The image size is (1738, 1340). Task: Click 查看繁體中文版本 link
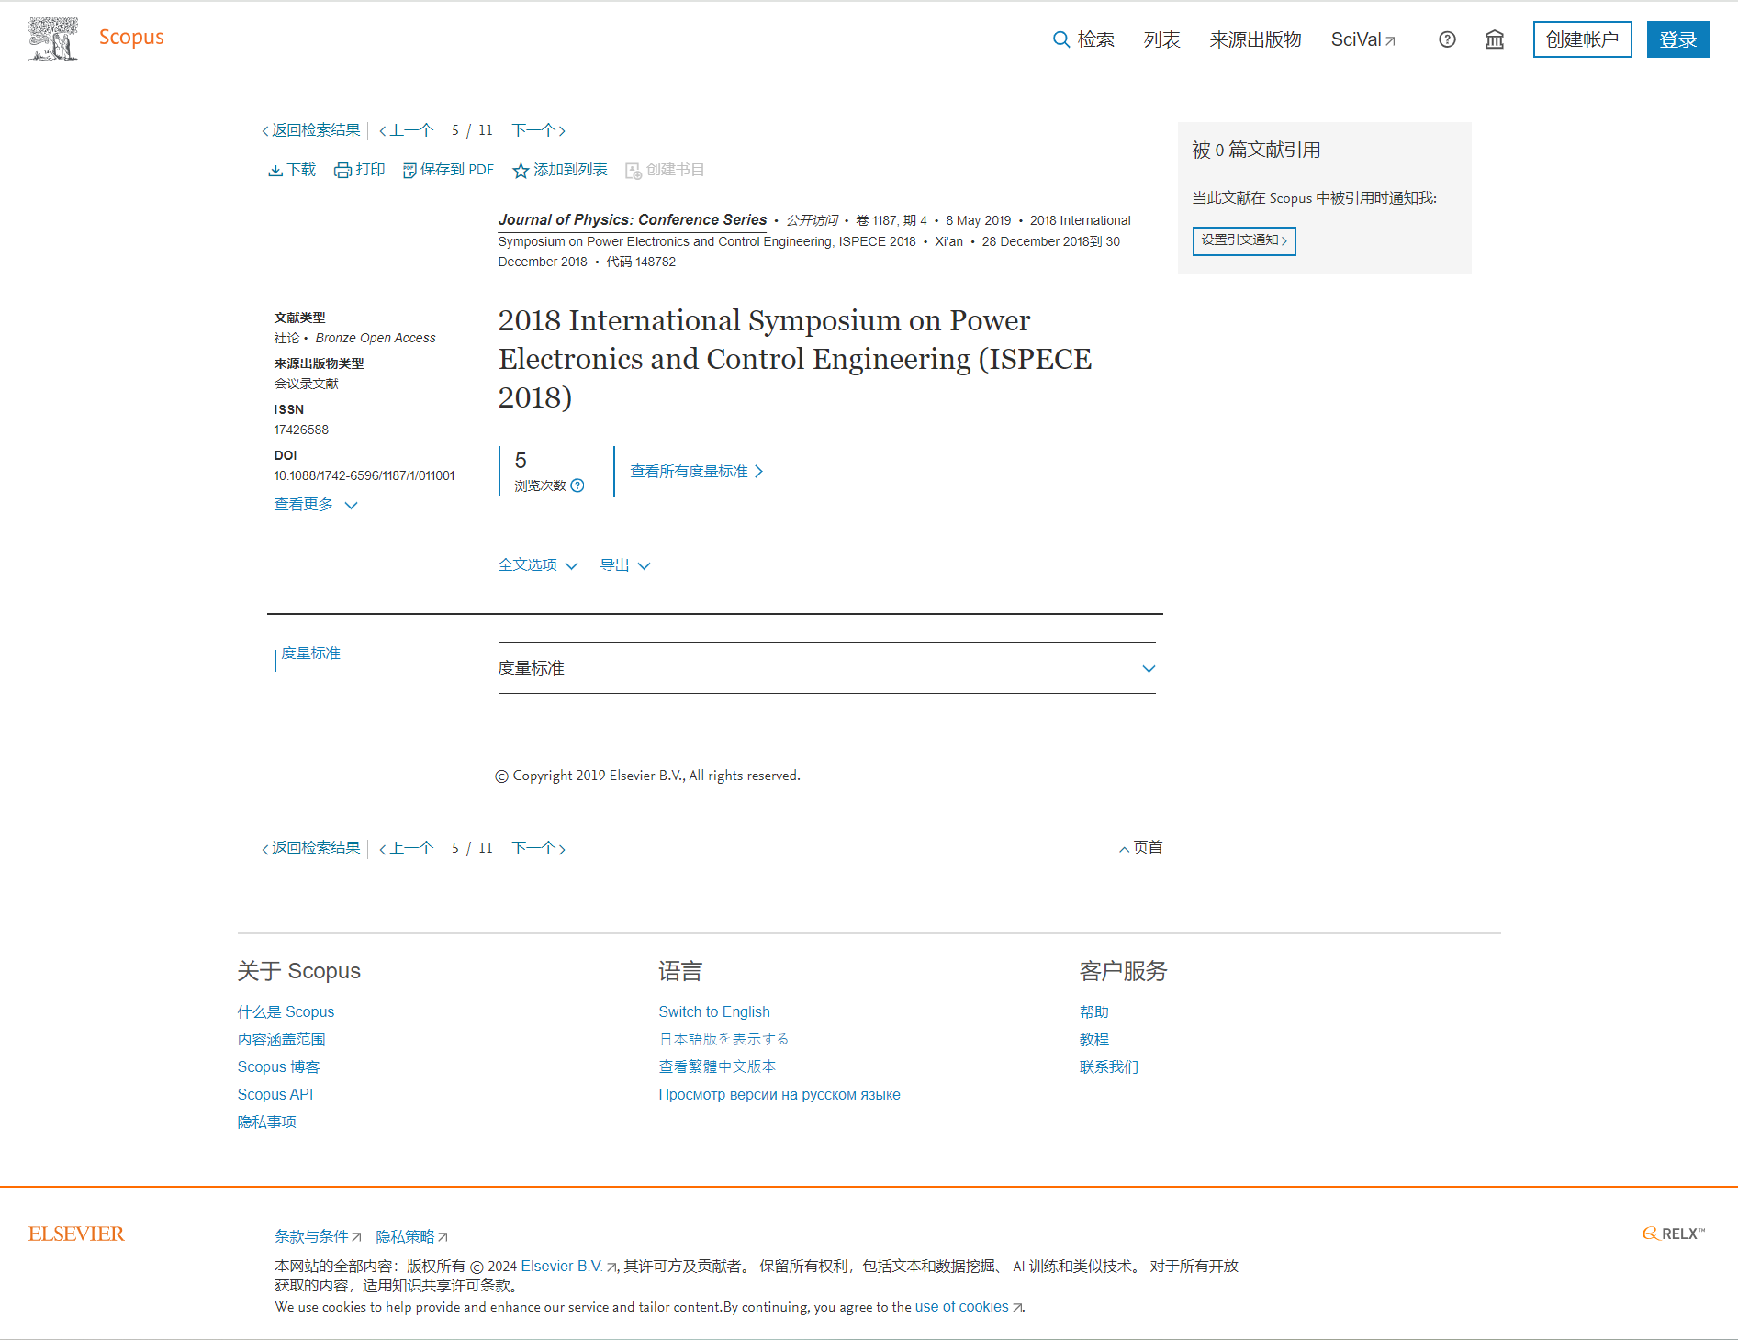tap(717, 1066)
